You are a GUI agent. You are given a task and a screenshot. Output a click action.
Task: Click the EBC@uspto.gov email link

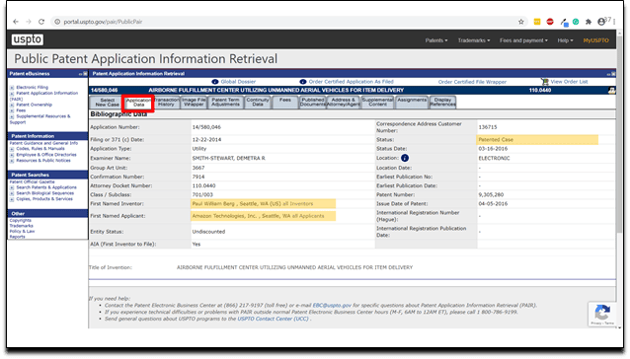point(332,306)
